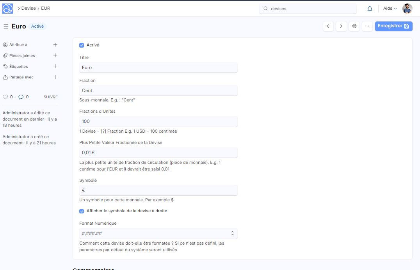Toggle Afficher le symbole à droite checkbox
Image resolution: width=420 pixels, height=270 pixels.
[82, 211]
